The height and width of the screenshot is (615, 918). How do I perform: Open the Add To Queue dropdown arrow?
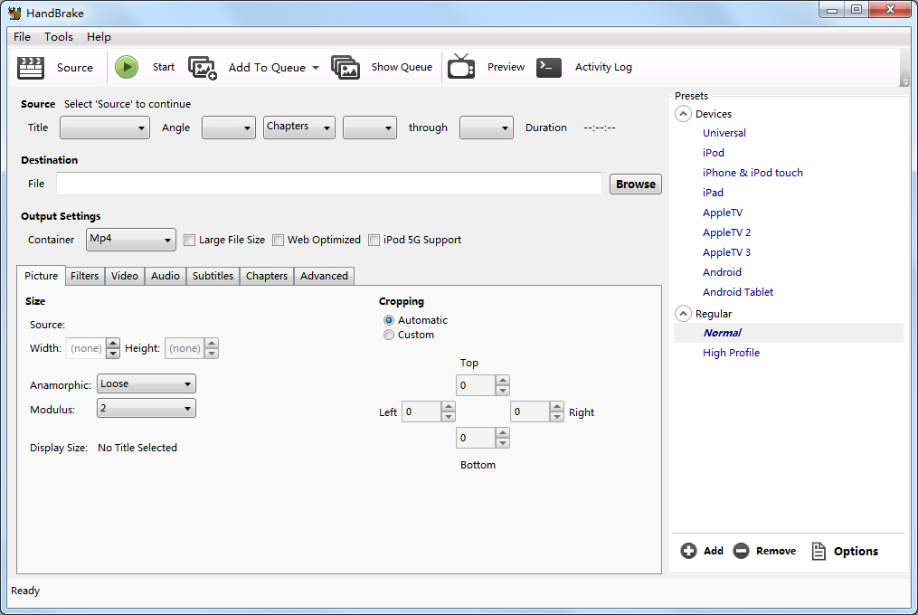coord(316,68)
